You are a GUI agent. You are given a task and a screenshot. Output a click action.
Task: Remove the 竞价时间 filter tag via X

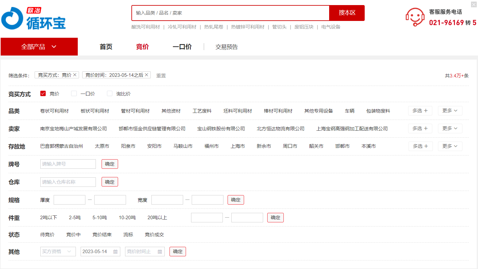coord(147,75)
